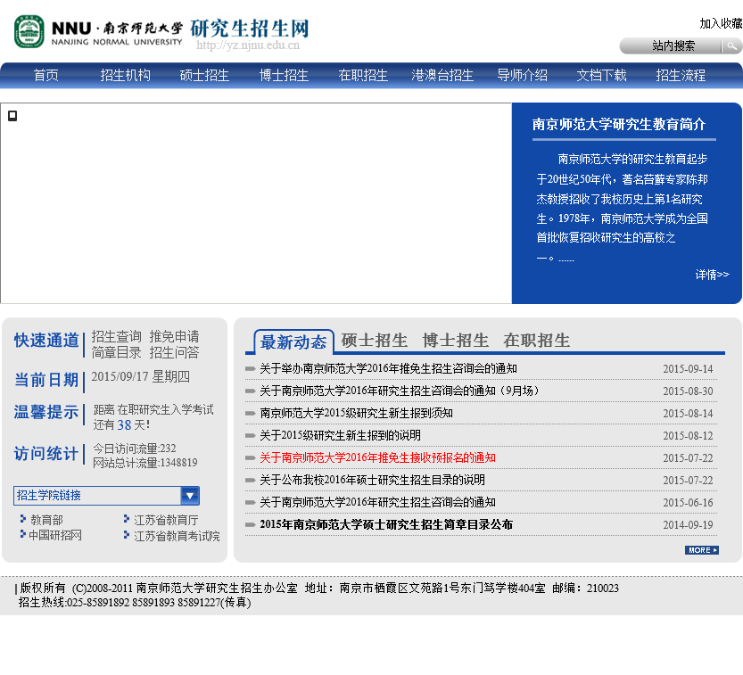Click the arrow bullet before 教育部
Viewport: 743px width, 675px height.
(x=23, y=519)
